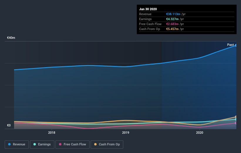The width and height of the screenshot is (241, 153).
Task: Click the €0 axis label
Action: coord(9,125)
